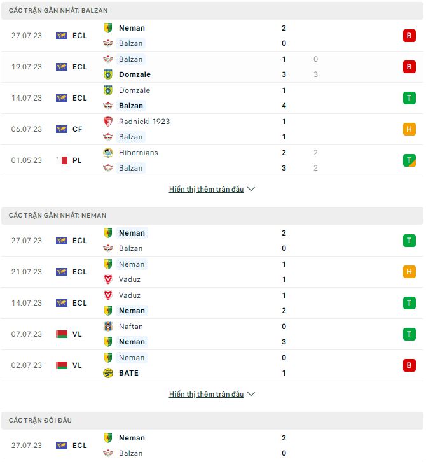Click the red B badge for Neman-BATE match
The height and width of the screenshot is (464, 426).
409,365
